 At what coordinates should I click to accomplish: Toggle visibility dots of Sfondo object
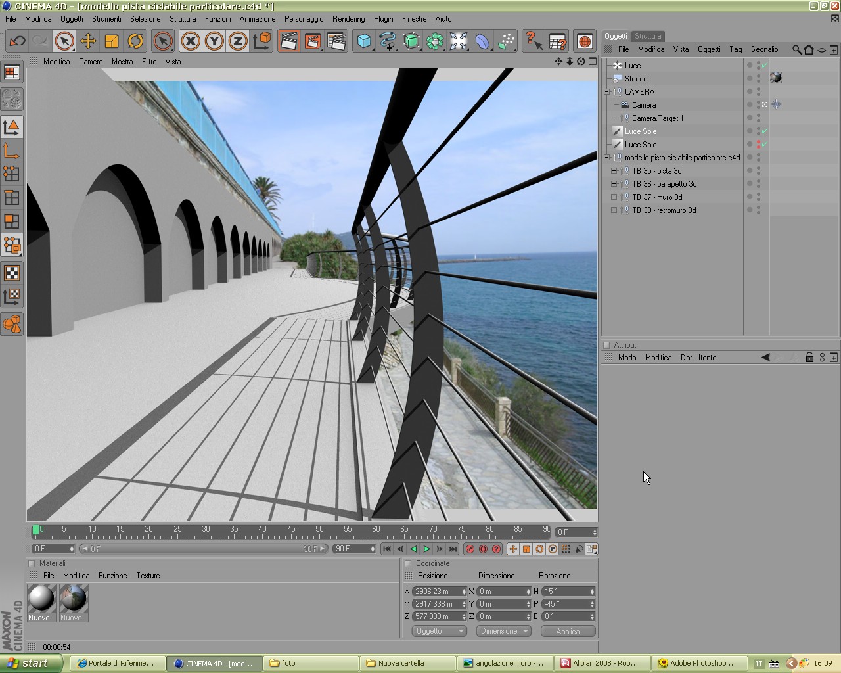tap(758, 79)
